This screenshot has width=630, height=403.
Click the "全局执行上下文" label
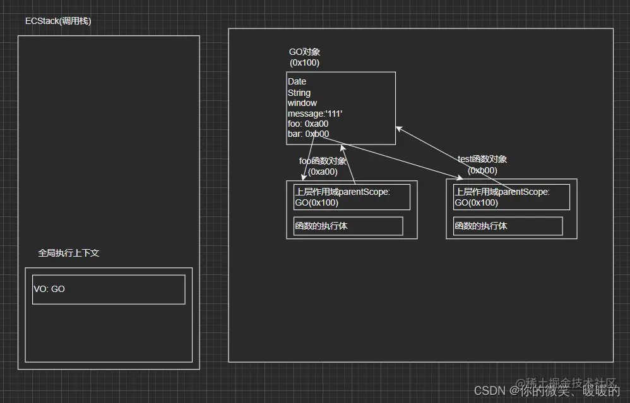(69, 253)
